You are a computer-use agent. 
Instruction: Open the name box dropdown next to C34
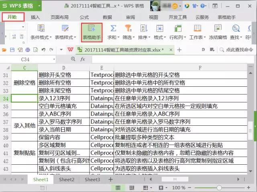(54, 59)
